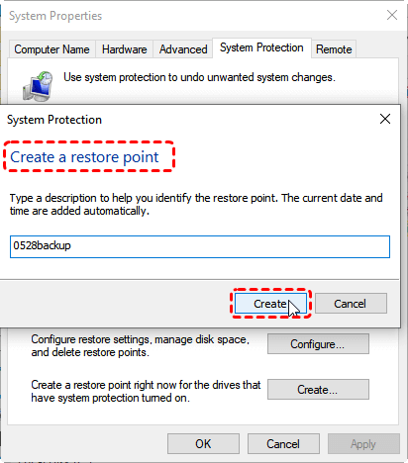Click Create in the restore point dialog

tap(270, 304)
